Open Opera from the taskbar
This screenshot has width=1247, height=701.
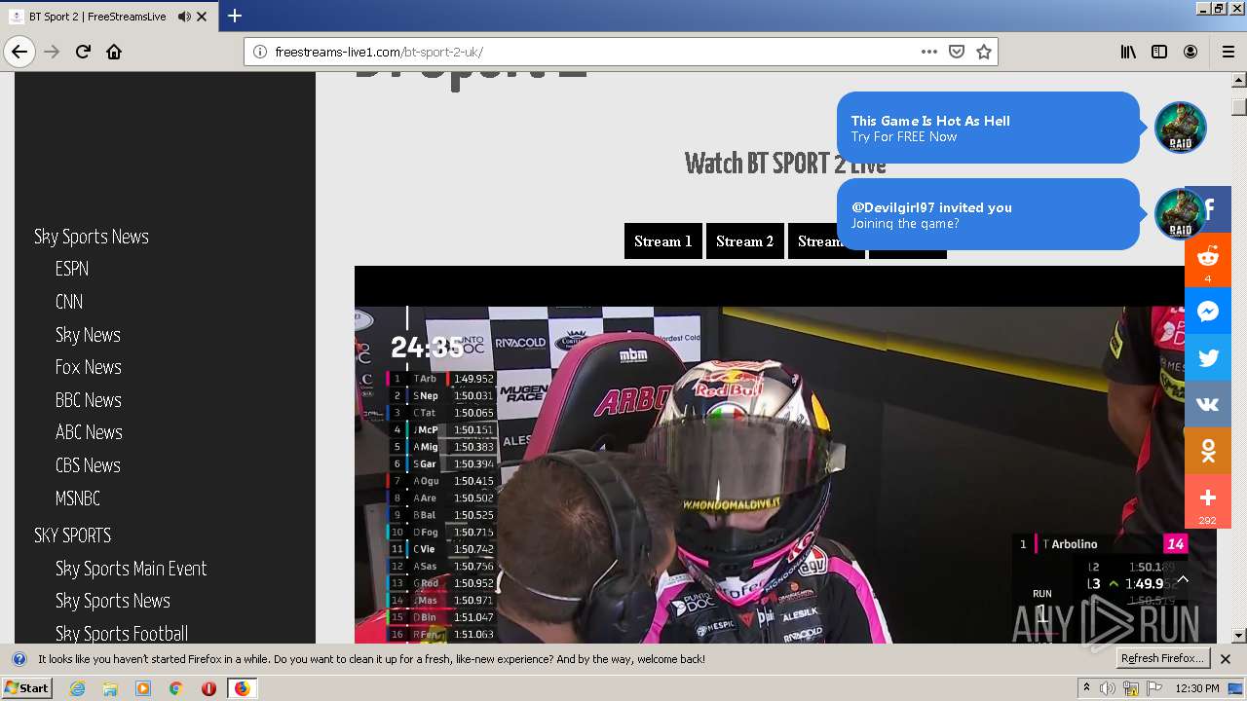208,688
